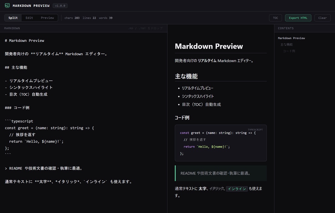Open Markdown Preview in Contents list
Screen dimensions: 335x213
click(291, 38)
